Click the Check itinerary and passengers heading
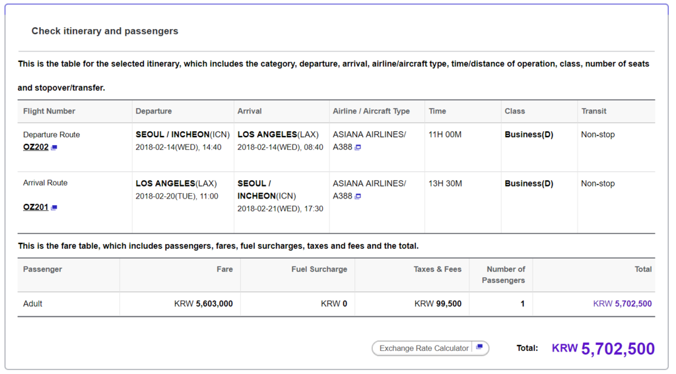This screenshot has width=676, height=374. (x=105, y=31)
